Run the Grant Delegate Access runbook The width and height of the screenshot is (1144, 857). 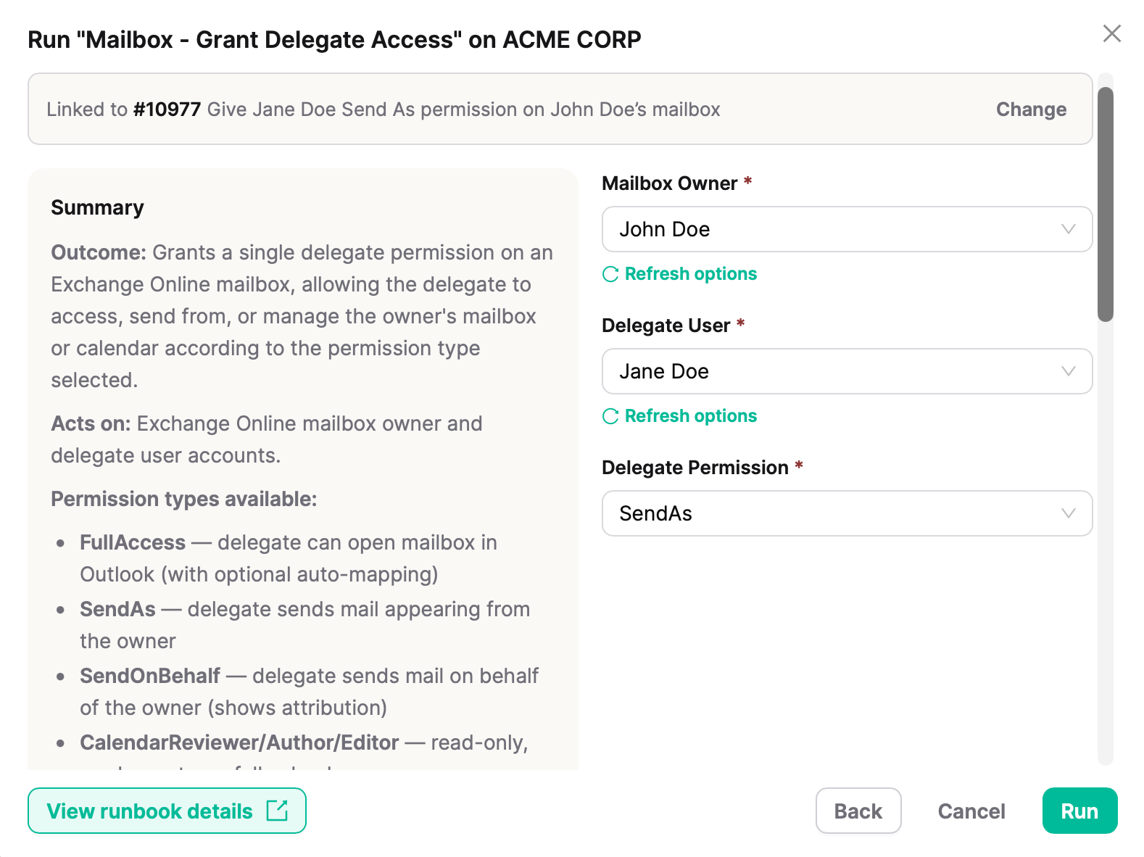click(1079, 811)
